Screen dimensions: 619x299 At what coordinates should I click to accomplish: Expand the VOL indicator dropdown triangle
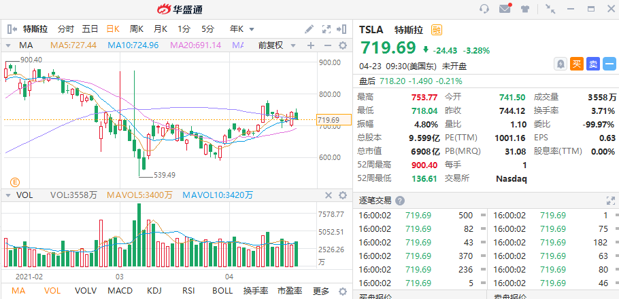click(7, 195)
